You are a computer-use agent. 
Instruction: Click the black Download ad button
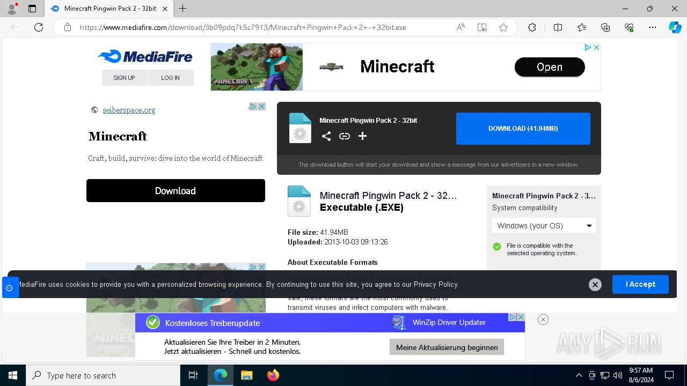(x=176, y=191)
